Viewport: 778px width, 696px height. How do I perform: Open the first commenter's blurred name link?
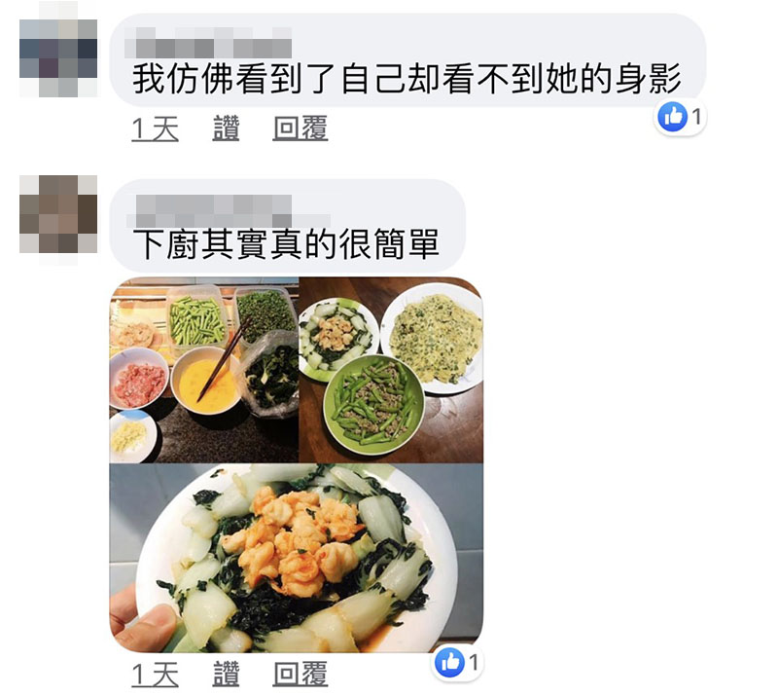[x=208, y=43]
